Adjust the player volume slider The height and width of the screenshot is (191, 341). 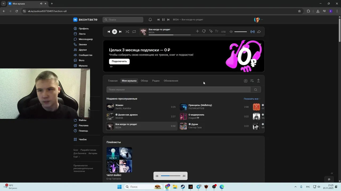tap(241, 32)
